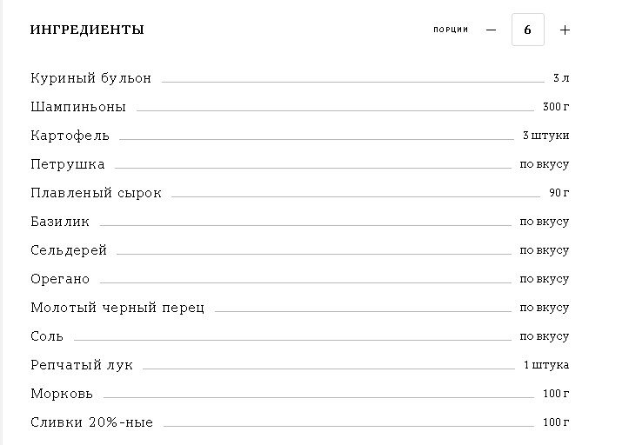Open the Картофель ingredient

(70, 136)
